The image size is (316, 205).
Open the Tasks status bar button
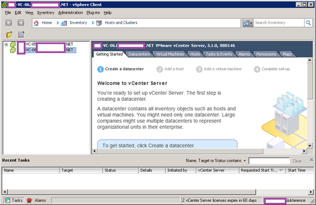pyautogui.click(x=14, y=200)
